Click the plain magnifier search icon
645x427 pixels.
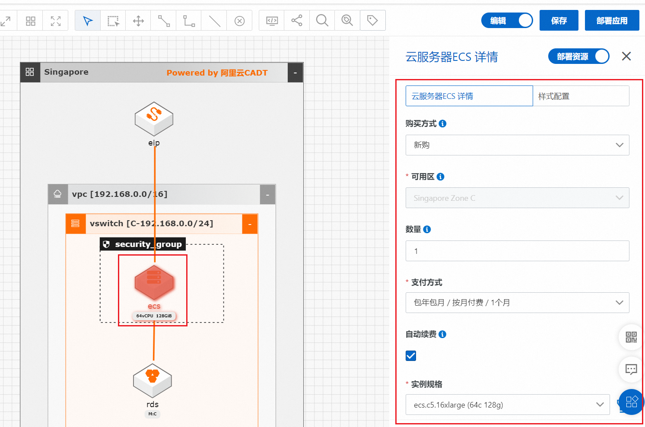(322, 21)
